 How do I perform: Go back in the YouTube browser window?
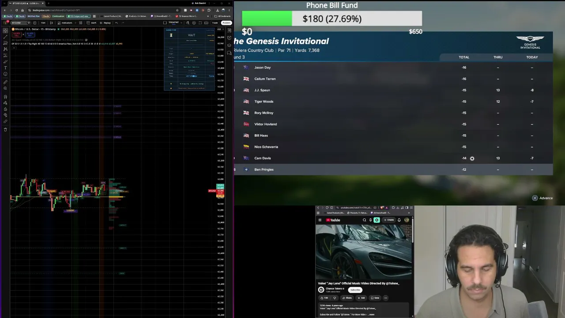[318, 208]
